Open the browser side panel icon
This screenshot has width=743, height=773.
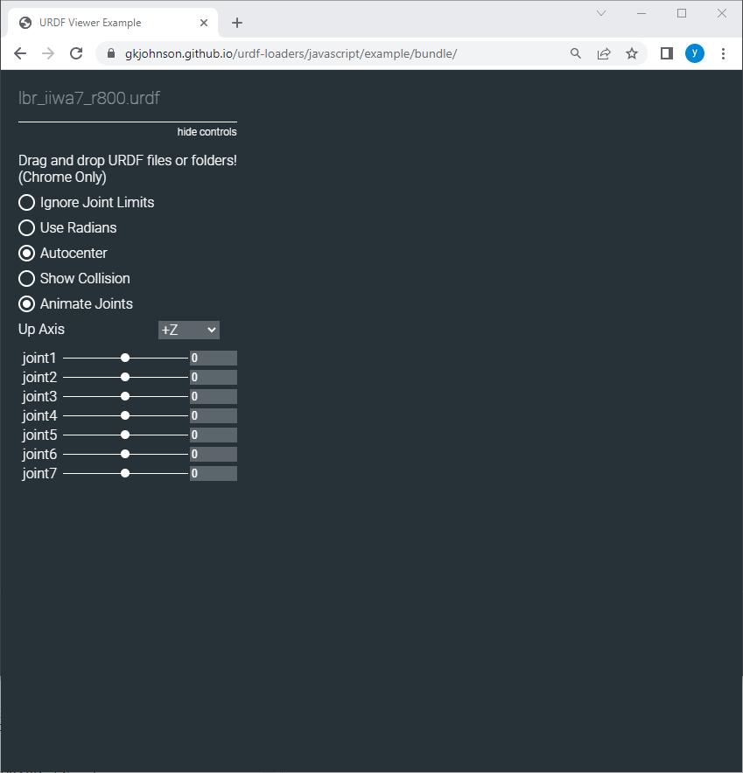point(666,52)
